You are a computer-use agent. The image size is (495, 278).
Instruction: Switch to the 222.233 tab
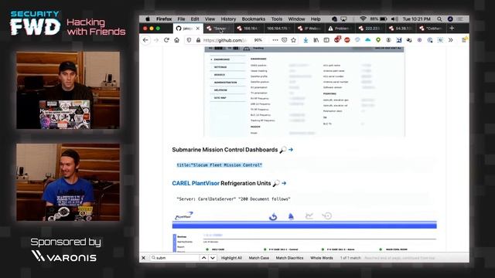pos(370,29)
